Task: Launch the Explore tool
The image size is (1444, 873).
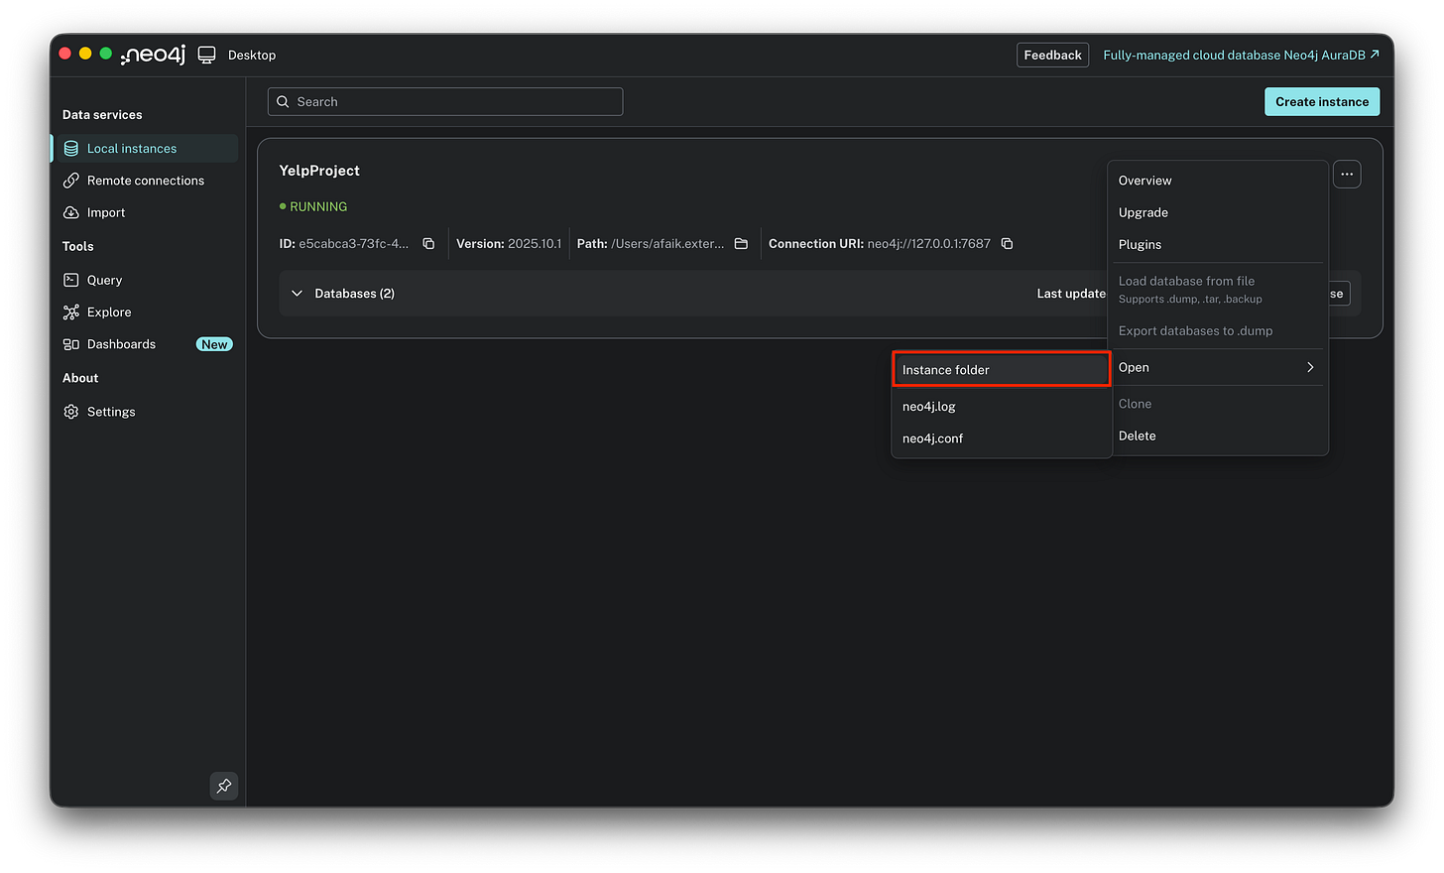Action: pyautogui.click(x=70, y=312)
